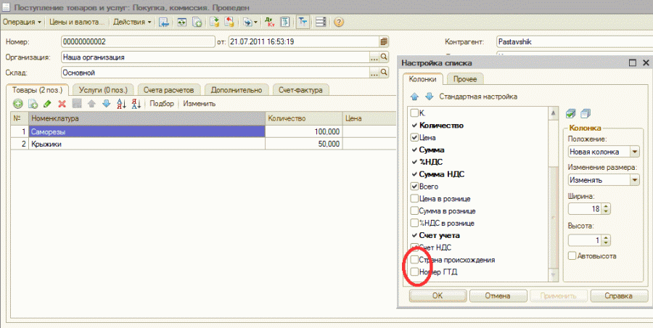Sort rows ascending A-Я icon
This screenshot has width=653, height=328.
click(121, 104)
